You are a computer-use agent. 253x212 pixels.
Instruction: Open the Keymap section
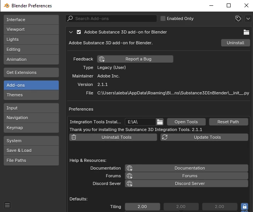pyautogui.click(x=31, y=128)
